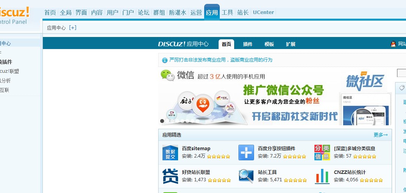Open the 站长 menu
The image size is (406, 193).
[x=243, y=12]
